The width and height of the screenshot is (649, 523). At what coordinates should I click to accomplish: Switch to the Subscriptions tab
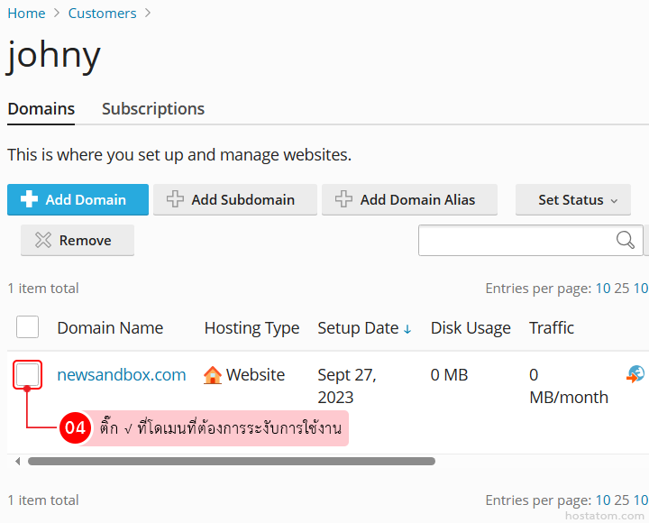tap(153, 109)
